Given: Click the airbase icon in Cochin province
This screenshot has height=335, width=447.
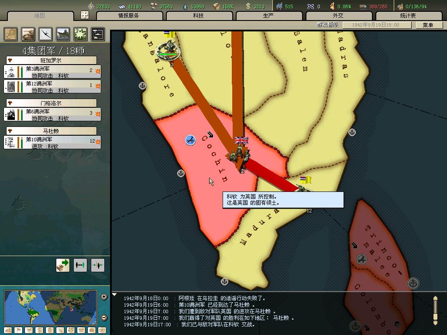Looking at the screenshot, I should [191, 140].
